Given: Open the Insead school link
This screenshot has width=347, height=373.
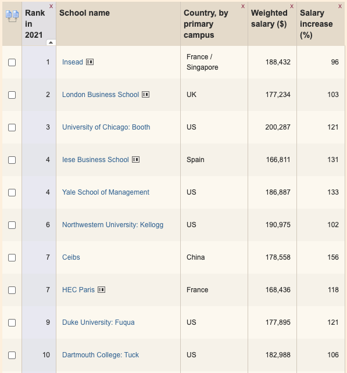Looking at the screenshot, I should coord(73,62).
